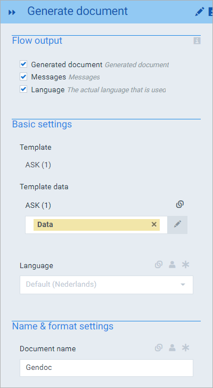
Task: Click Language user icon
Action: click(x=172, y=265)
